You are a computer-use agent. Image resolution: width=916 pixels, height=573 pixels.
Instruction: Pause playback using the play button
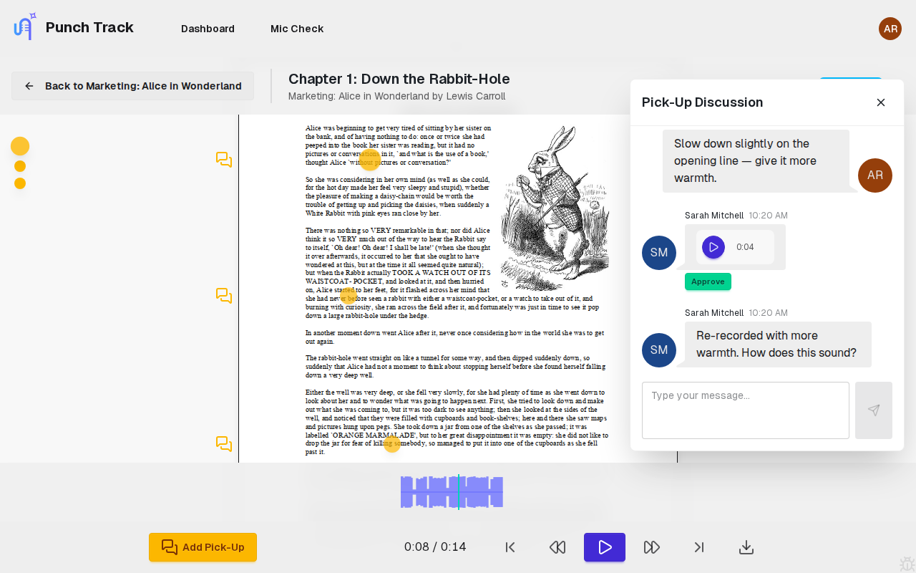tap(605, 546)
